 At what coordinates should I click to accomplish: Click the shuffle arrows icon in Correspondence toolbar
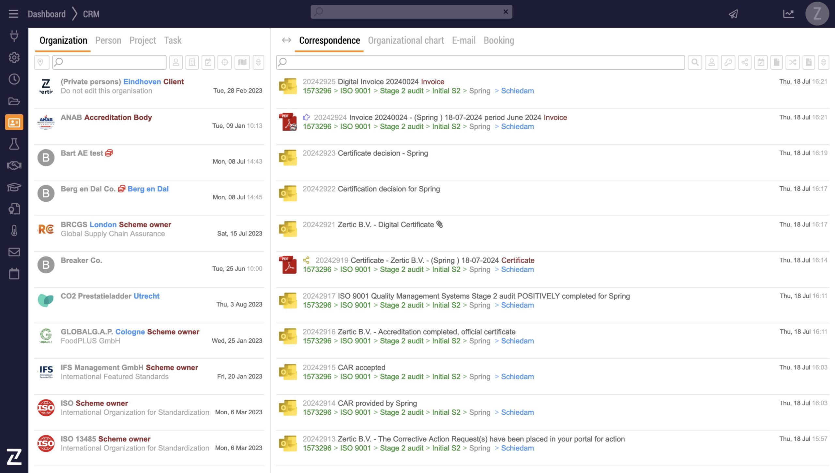(793, 62)
